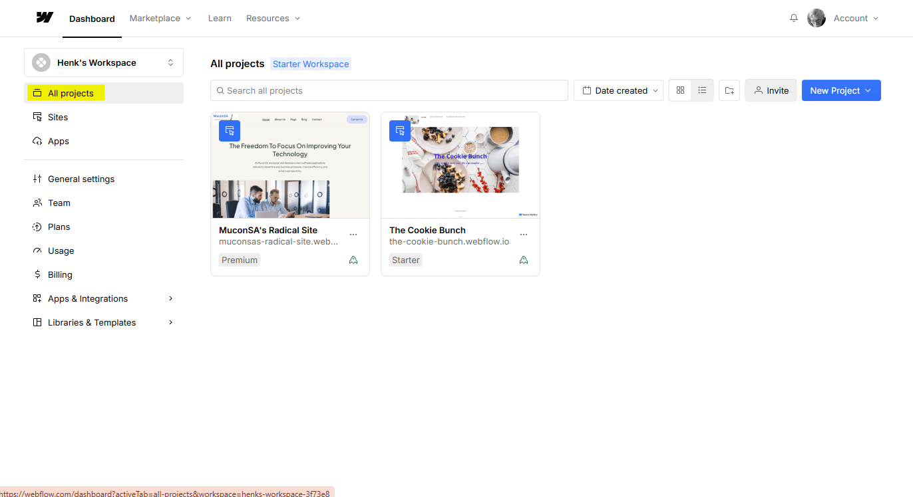The width and height of the screenshot is (913, 497).
Task: Open the Marketplace dropdown menu
Action: point(160,18)
